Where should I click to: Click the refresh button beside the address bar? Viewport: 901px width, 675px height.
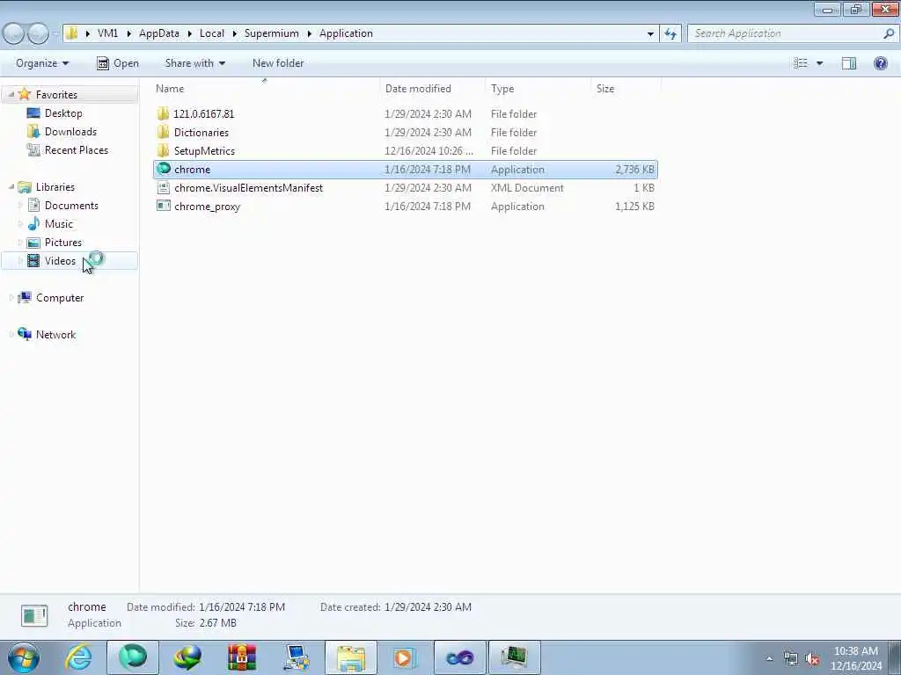[670, 34]
